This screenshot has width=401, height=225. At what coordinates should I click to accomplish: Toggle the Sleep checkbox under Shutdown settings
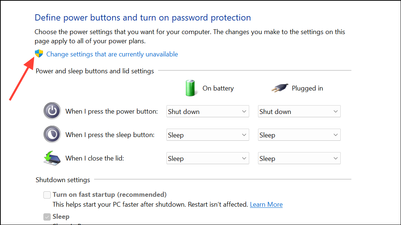[47, 217]
